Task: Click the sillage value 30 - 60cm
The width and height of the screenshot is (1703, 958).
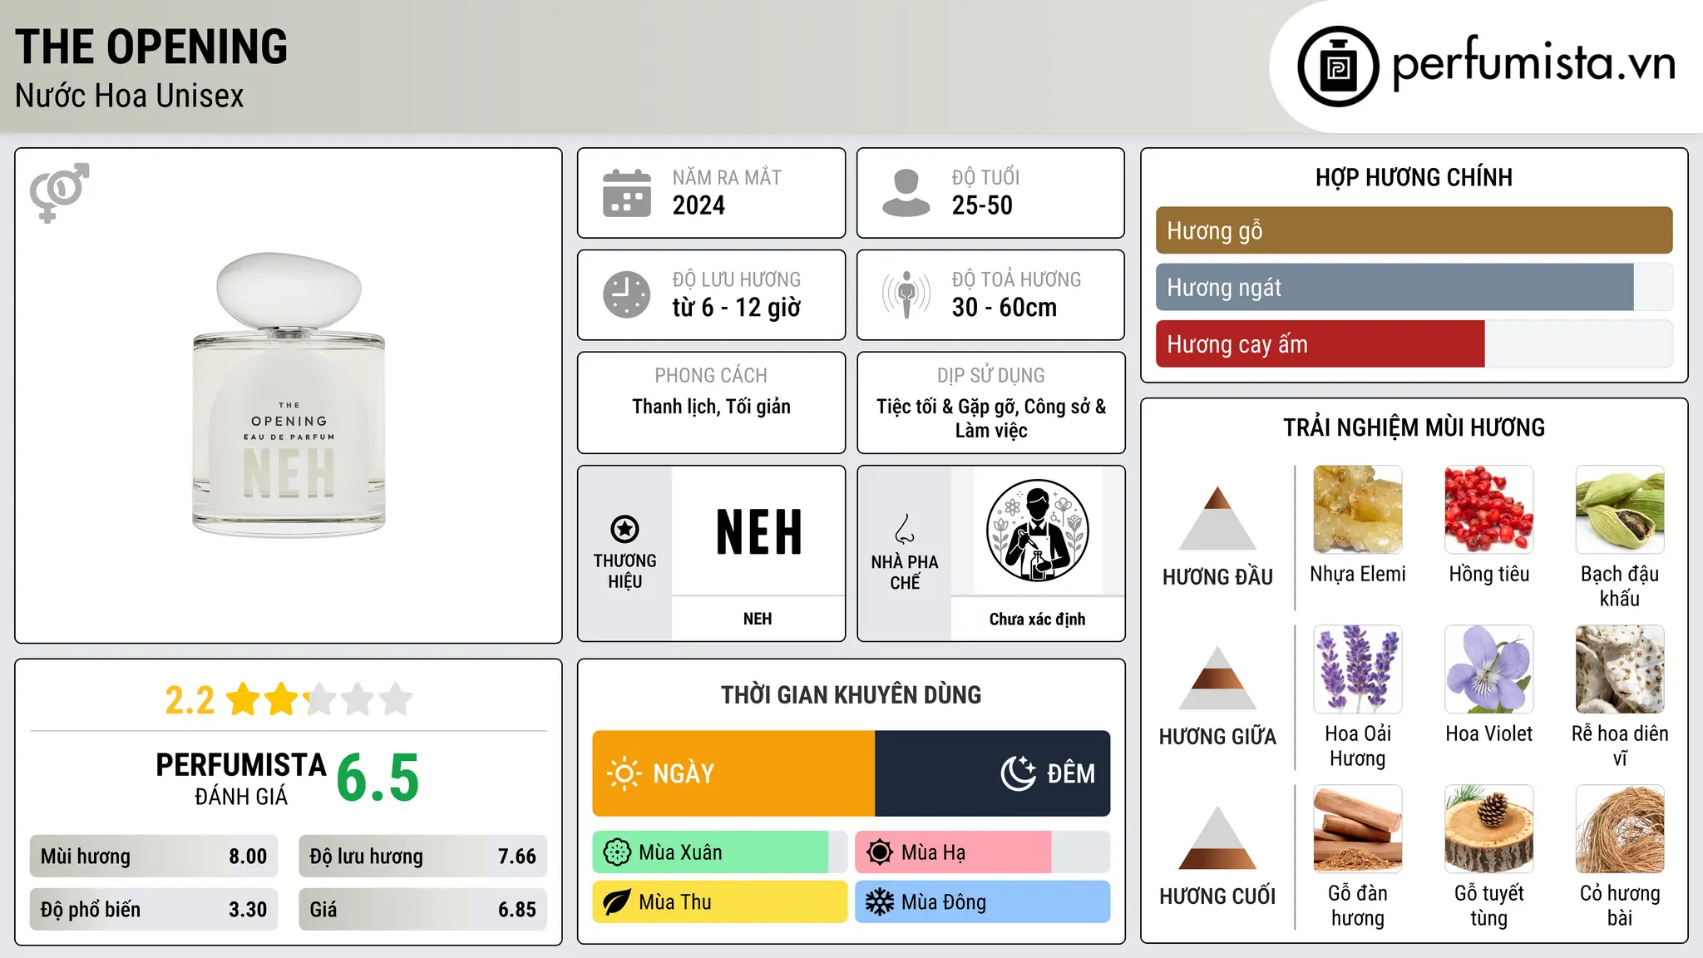Action: pyautogui.click(x=1005, y=308)
